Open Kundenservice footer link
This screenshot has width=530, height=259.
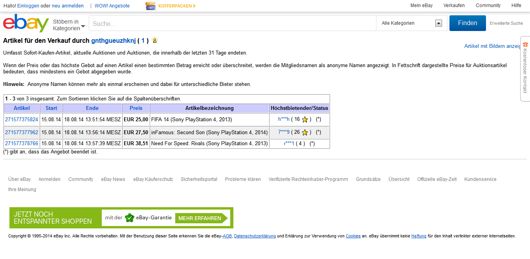click(480, 179)
